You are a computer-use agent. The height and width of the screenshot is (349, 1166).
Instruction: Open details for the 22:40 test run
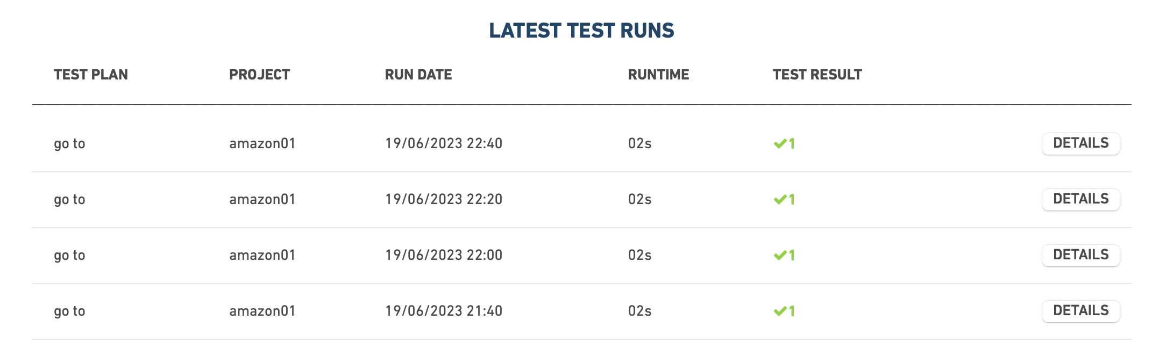point(1080,143)
